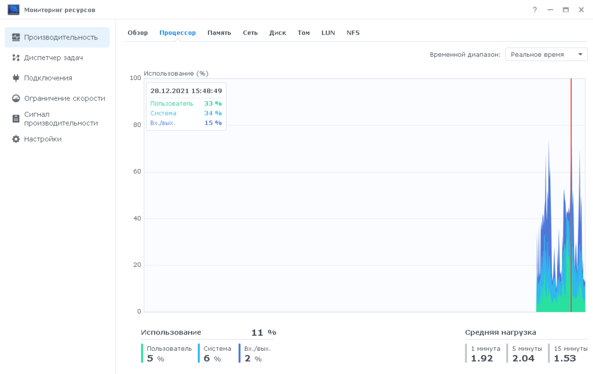The image size is (593, 374).
Task: Select the LUN tab
Action: click(x=328, y=32)
